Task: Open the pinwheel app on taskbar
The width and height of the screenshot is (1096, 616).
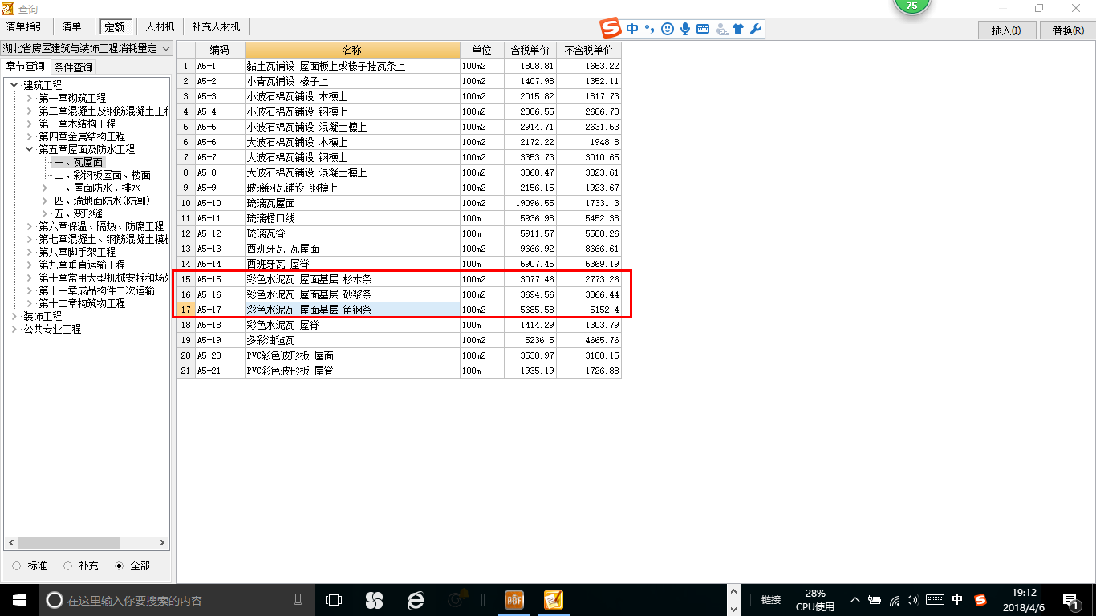Action: point(374,600)
